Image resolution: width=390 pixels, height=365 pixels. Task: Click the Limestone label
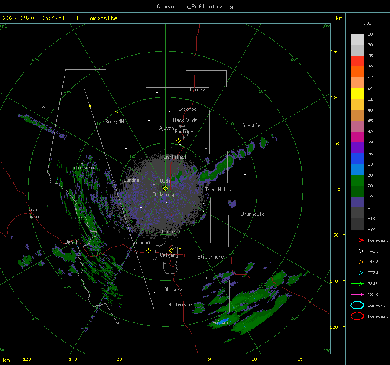82,168
